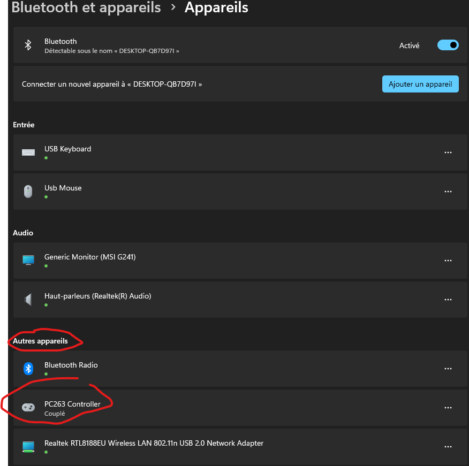The width and height of the screenshot is (469, 466).
Task: Click the green status dot under USB Keyboard
Action: (46, 158)
